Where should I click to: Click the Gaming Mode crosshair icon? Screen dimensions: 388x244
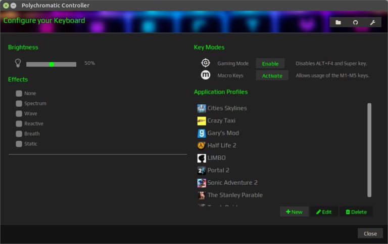206,63
